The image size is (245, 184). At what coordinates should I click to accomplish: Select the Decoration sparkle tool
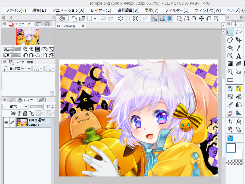[230, 121]
